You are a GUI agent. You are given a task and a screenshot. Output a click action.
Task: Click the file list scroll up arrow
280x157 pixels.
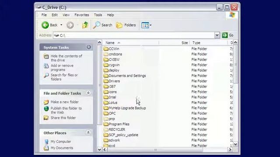pos(235,42)
